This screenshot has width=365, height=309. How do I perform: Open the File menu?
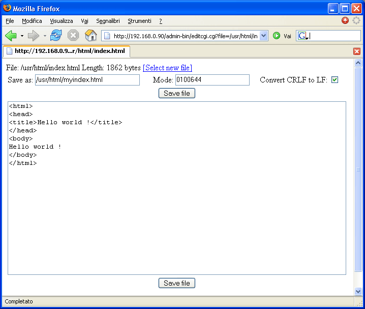[10, 21]
